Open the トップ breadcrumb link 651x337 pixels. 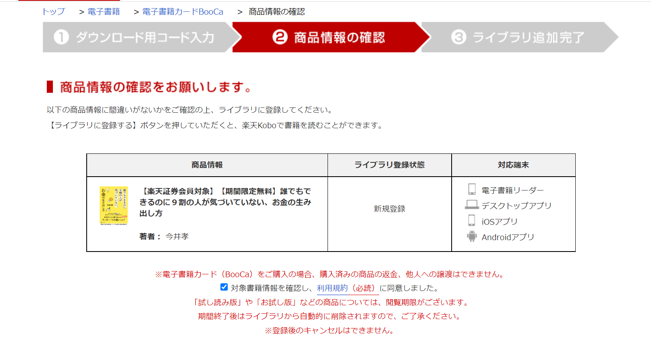pos(53,11)
